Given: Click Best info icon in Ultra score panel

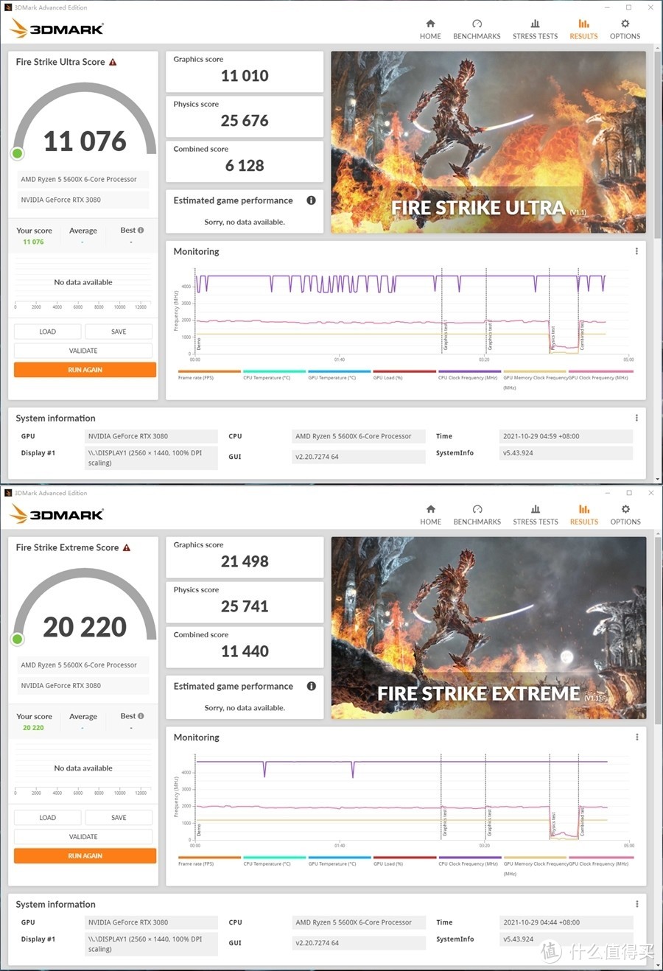Looking at the screenshot, I should [141, 230].
